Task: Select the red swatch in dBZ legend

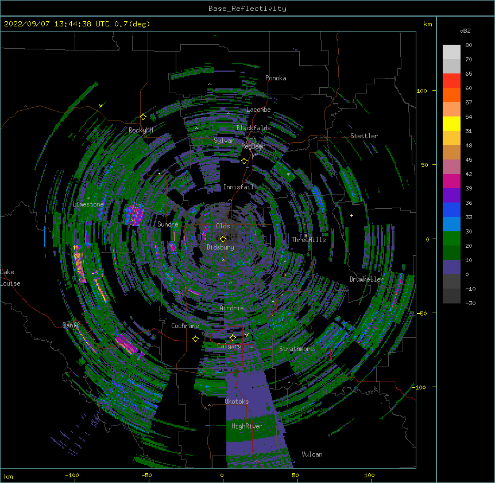Action: [451, 81]
